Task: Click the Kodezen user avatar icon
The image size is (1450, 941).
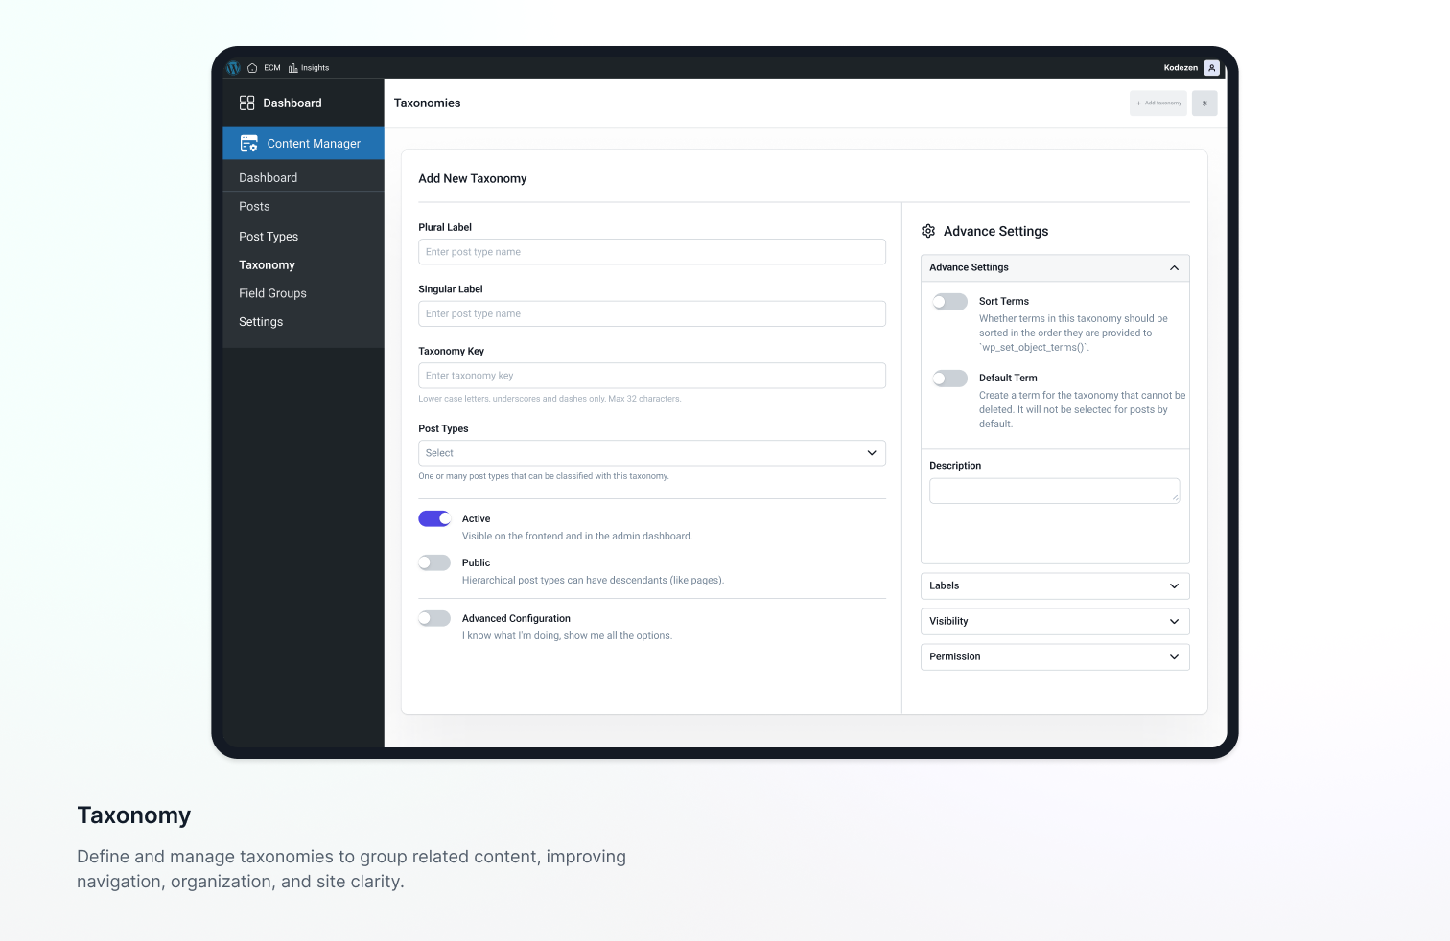Action: pos(1210,67)
